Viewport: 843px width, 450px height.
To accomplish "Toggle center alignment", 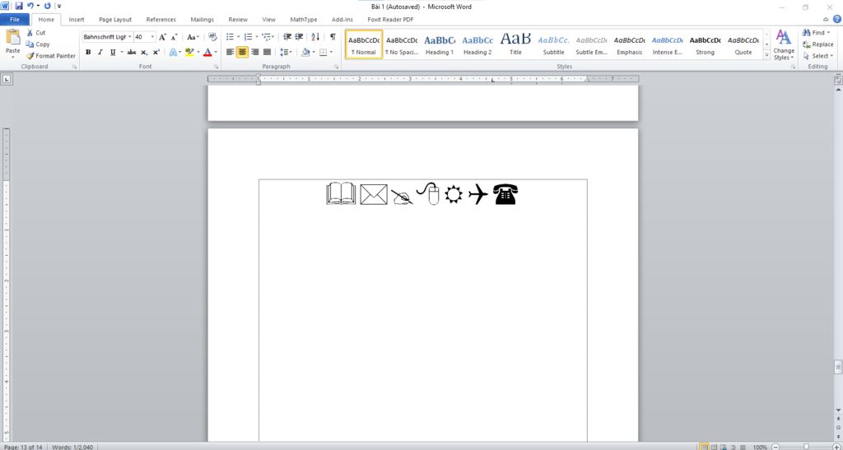I will (x=243, y=52).
